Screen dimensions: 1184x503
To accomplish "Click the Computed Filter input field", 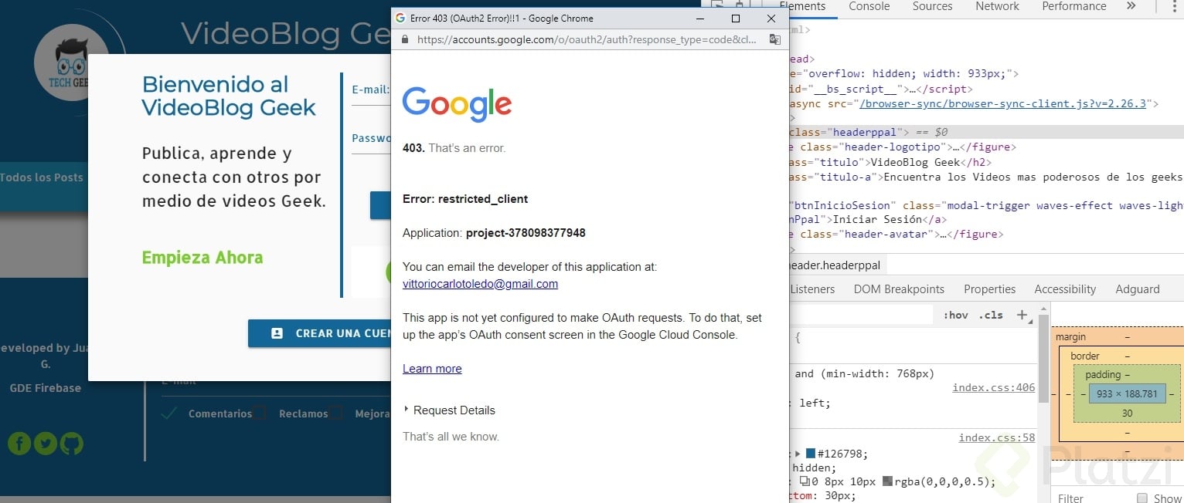I will [1092, 498].
